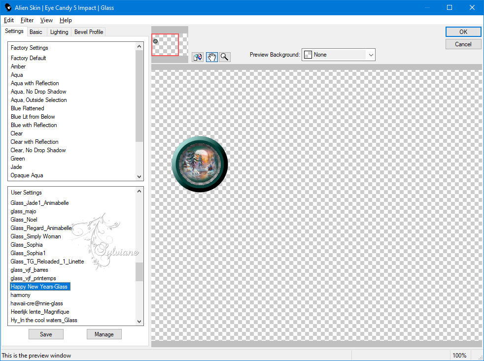This screenshot has height=361, width=484.
Task: Select Aqua, Outside Selection preset
Action: click(38, 99)
